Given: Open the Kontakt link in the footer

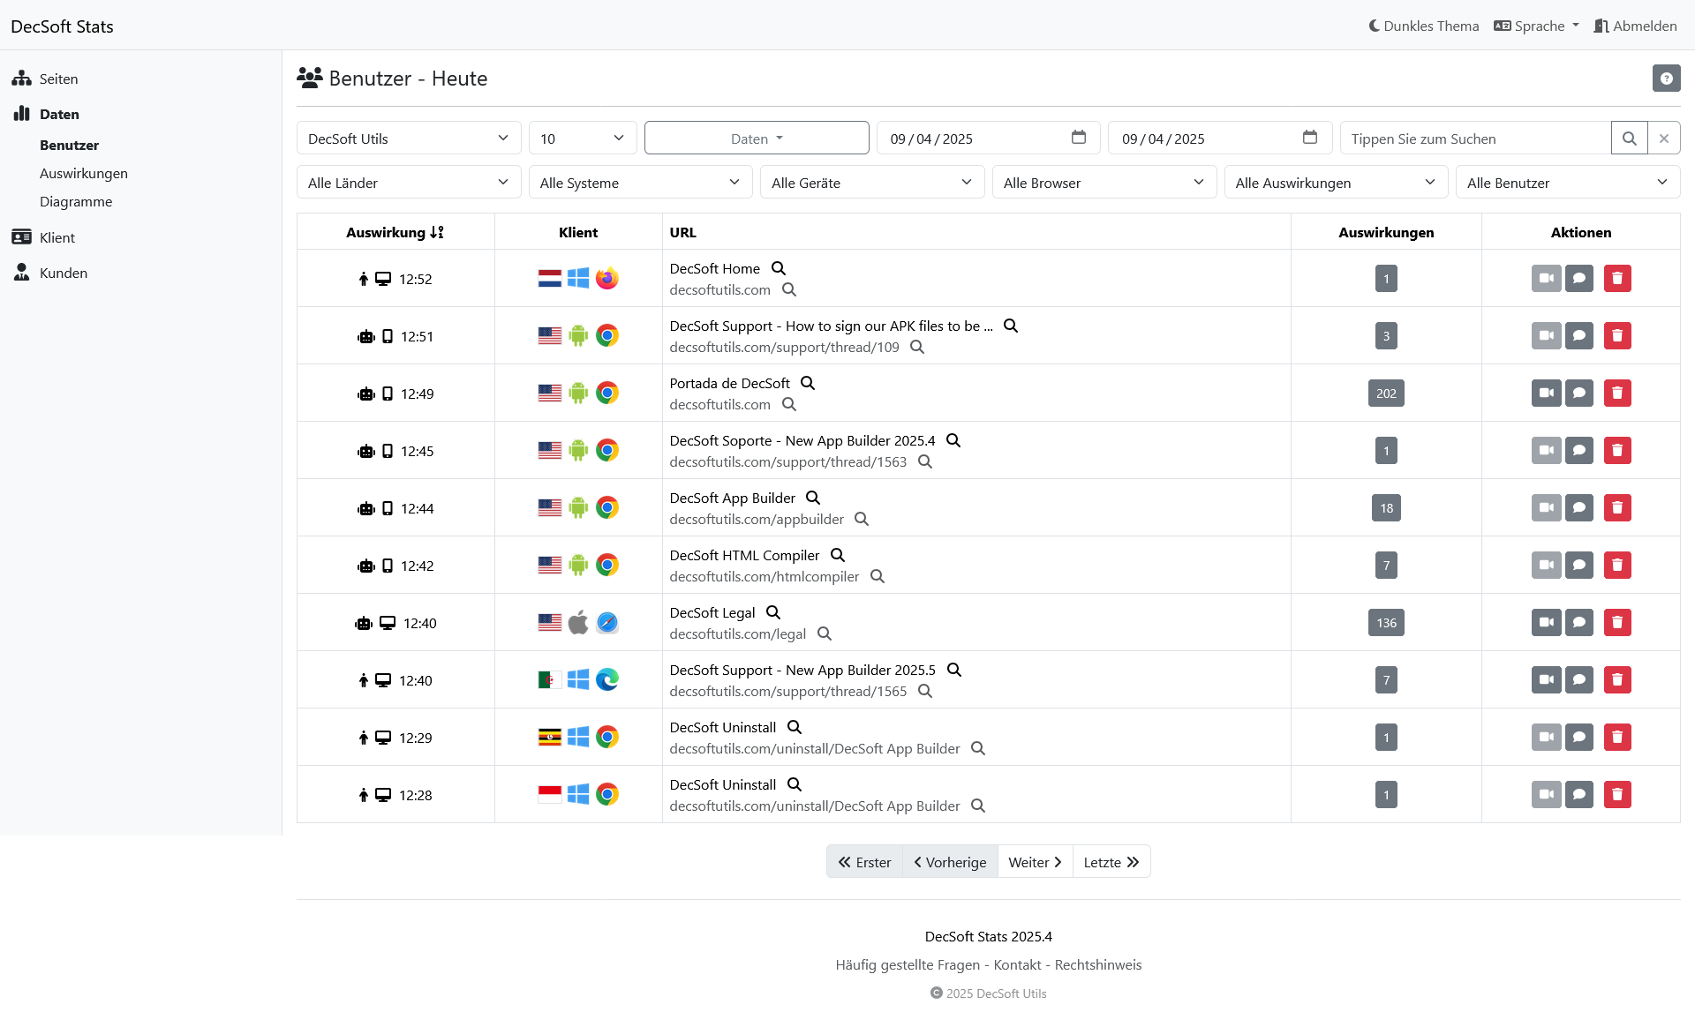Looking at the screenshot, I should [x=1017, y=964].
